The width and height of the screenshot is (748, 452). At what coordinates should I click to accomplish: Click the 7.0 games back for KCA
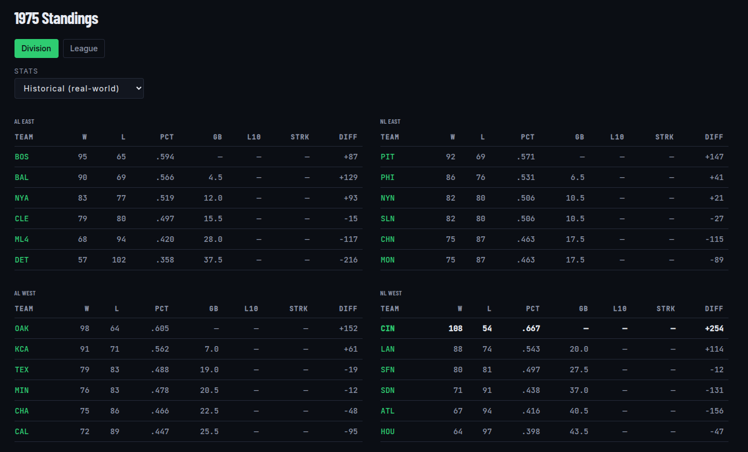[212, 349]
